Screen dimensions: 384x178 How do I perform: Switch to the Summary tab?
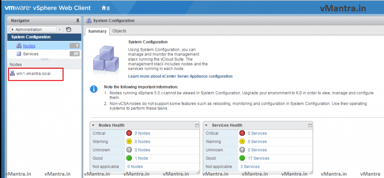pos(97,31)
